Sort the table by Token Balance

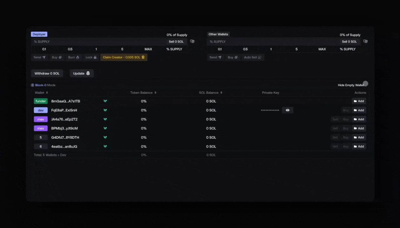pyautogui.click(x=143, y=93)
